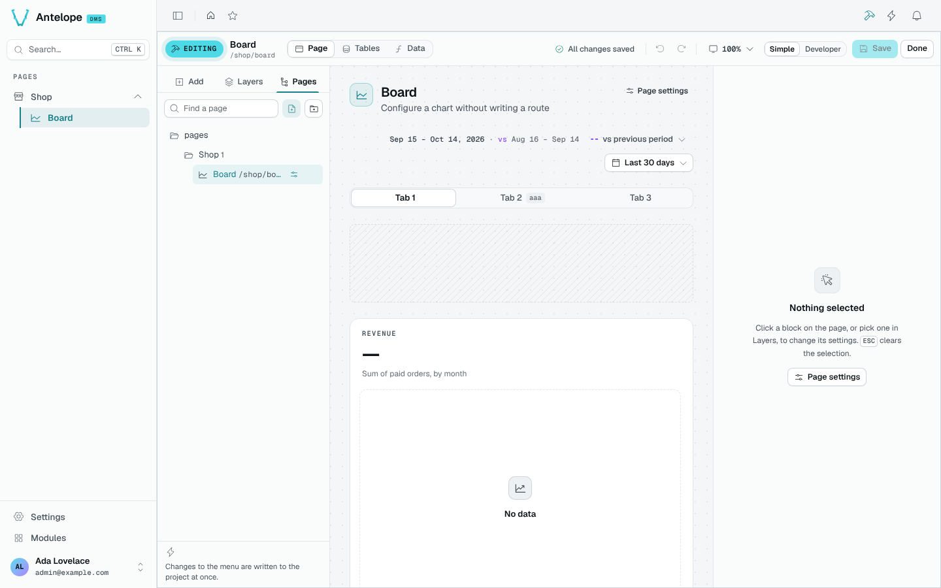Image resolution: width=941 pixels, height=588 pixels.
Task: Open the Layers panel tab
Action: pyautogui.click(x=244, y=82)
